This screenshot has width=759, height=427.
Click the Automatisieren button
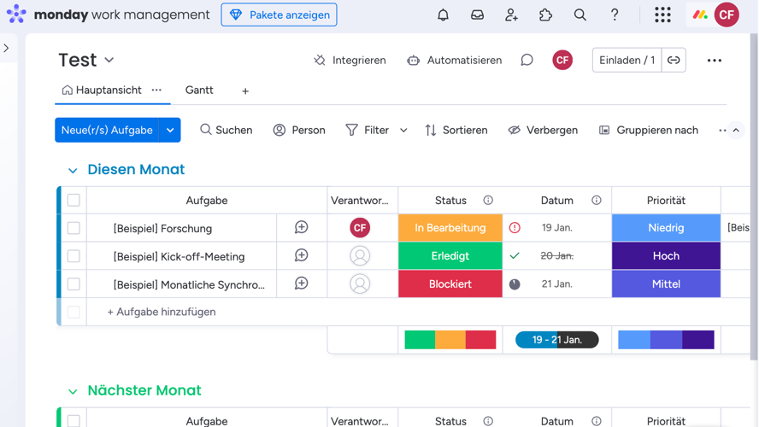click(x=454, y=60)
